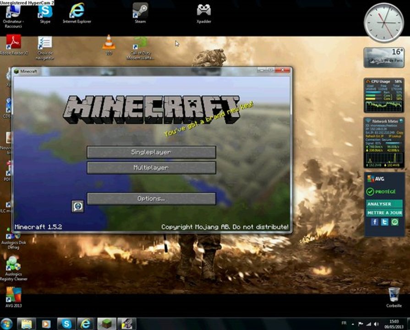Click Refresh Ext. IP in Network Meter

tap(375, 136)
